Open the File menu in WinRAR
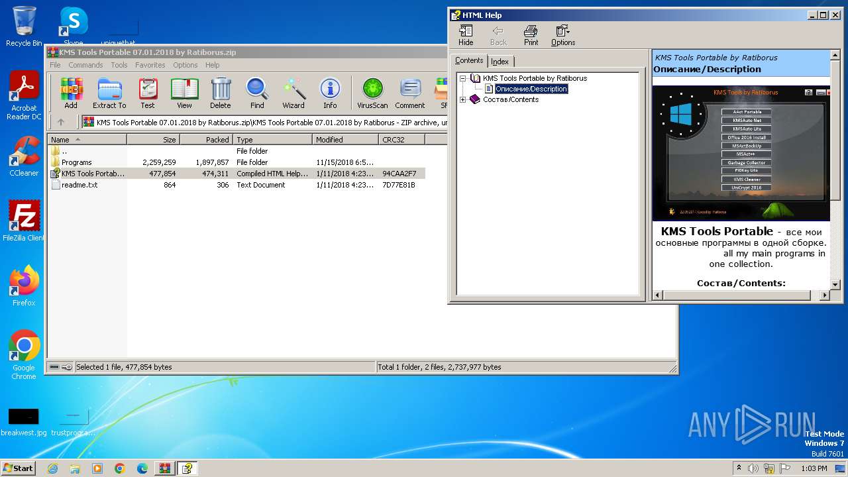 tap(55, 65)
